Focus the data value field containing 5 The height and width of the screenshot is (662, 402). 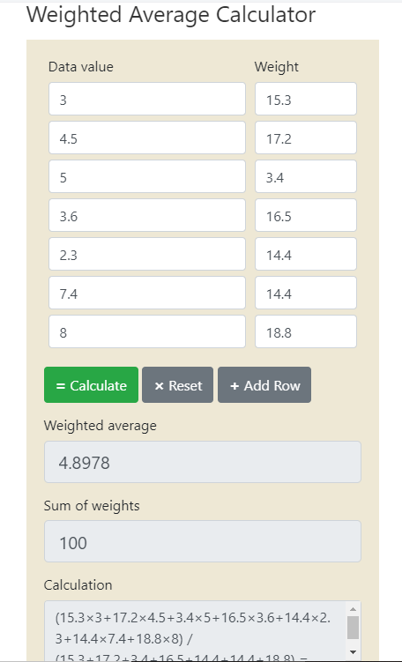coord(147,176)
